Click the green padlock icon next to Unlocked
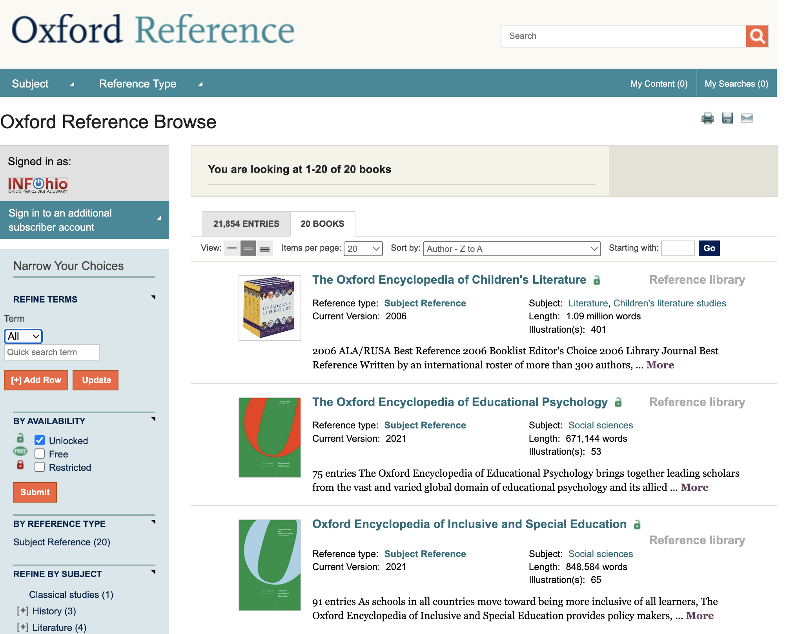This screenshot has width=798, height=634. 20,438
